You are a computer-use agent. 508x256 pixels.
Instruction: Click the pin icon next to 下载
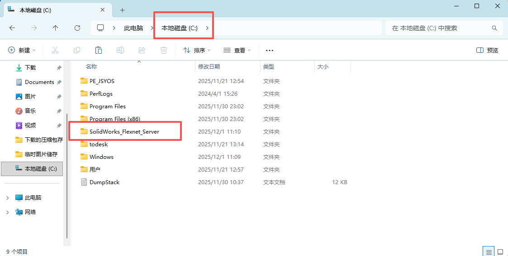[x=59, y=68]
